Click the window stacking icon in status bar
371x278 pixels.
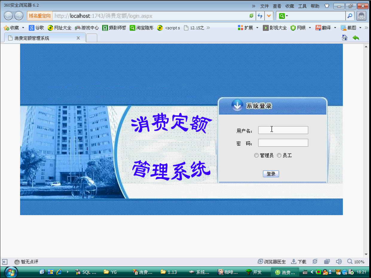pyautogui.click(x=327, y=262)
